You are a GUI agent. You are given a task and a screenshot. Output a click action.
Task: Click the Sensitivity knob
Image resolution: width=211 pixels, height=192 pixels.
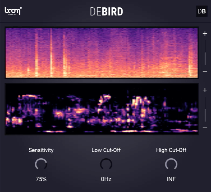pos(41,164)
